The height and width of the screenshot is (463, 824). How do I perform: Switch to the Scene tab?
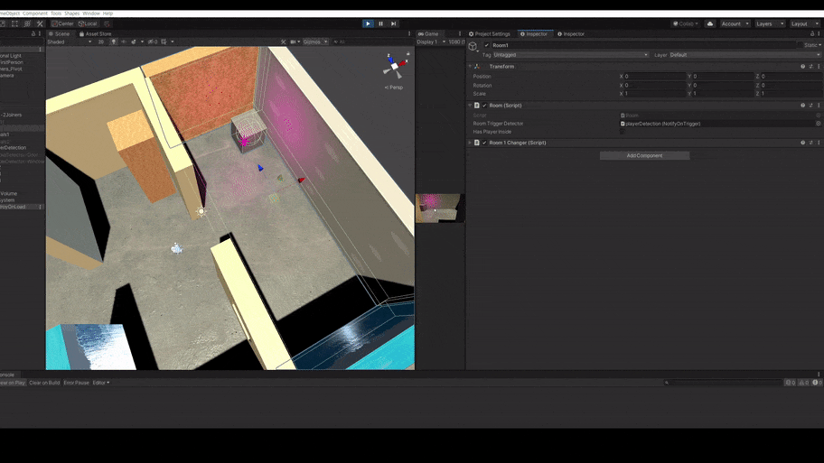pyautogui.click(x=59, y=33)
